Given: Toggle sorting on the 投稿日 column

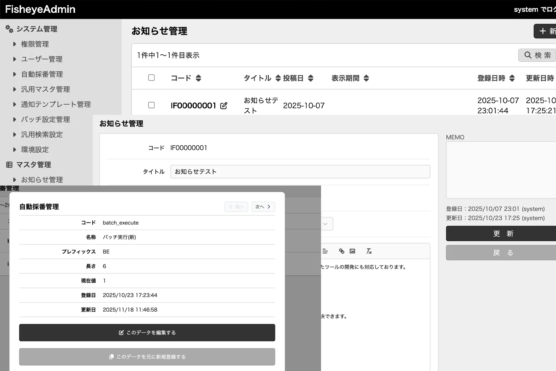Looking at the screenshot, I should pos(311,78).
